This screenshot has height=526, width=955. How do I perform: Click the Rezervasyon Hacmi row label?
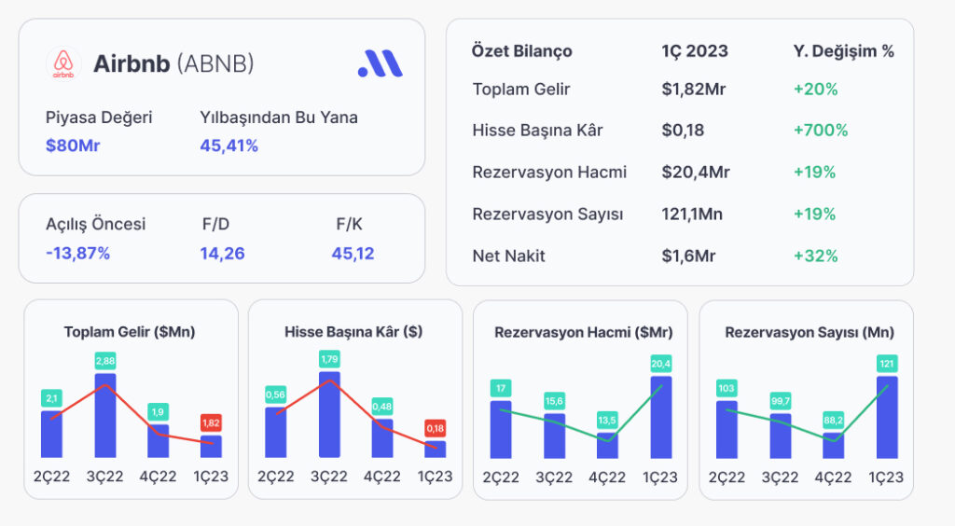(549, 173)
